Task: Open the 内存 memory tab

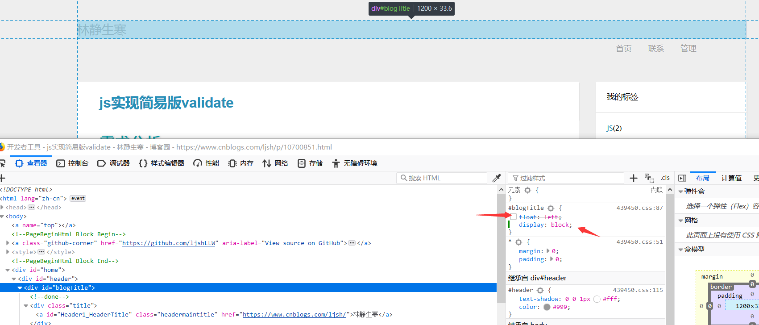Action: 241,163
